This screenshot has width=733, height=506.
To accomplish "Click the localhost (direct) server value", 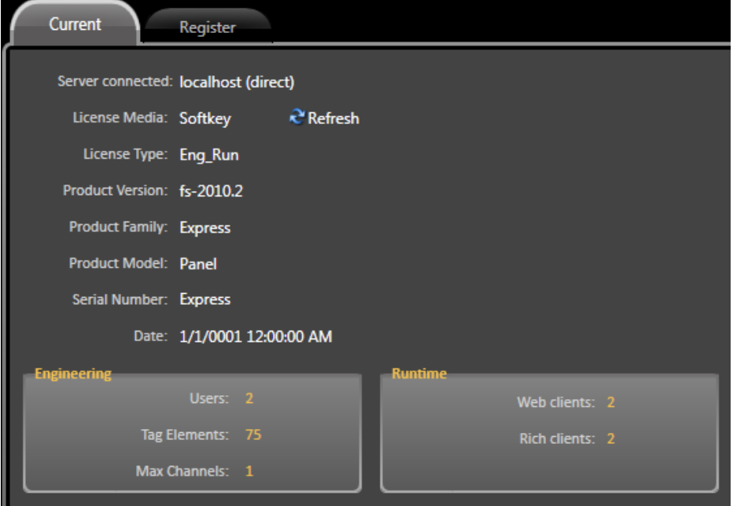I will click(x=237, y=82).
